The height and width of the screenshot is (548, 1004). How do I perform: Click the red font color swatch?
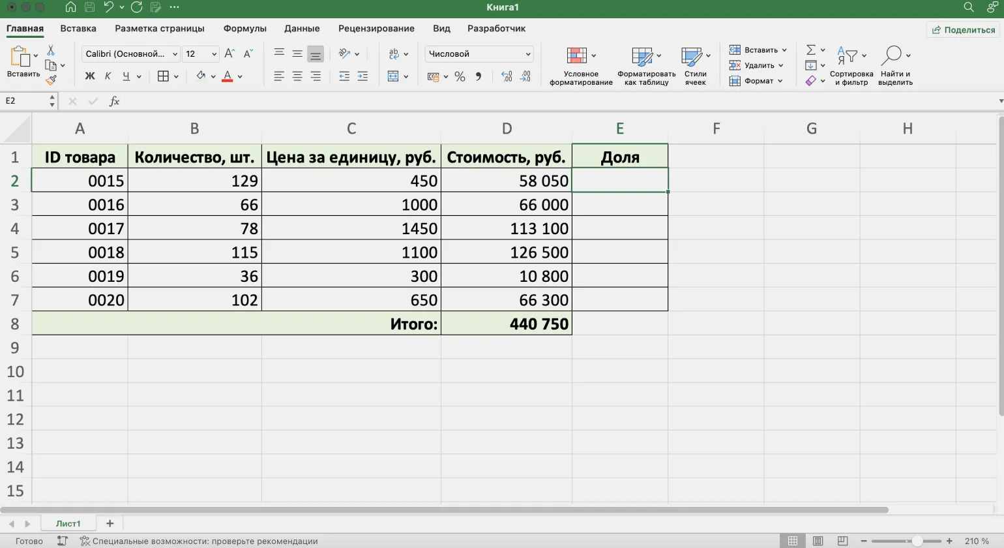pos(228,77)
